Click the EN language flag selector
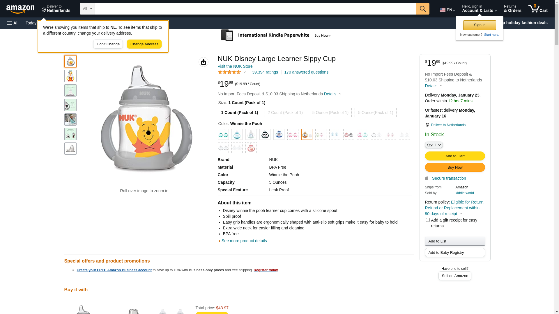Screen dimensions: 559x314 pyautogui.click(x=447, y=10)
